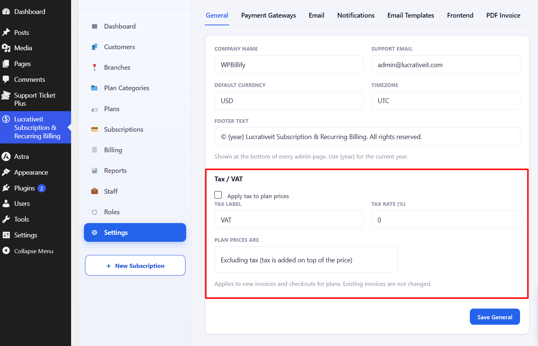Select the General settings tab
This screenshot has height=346, width=538.
tap(217, 15)
